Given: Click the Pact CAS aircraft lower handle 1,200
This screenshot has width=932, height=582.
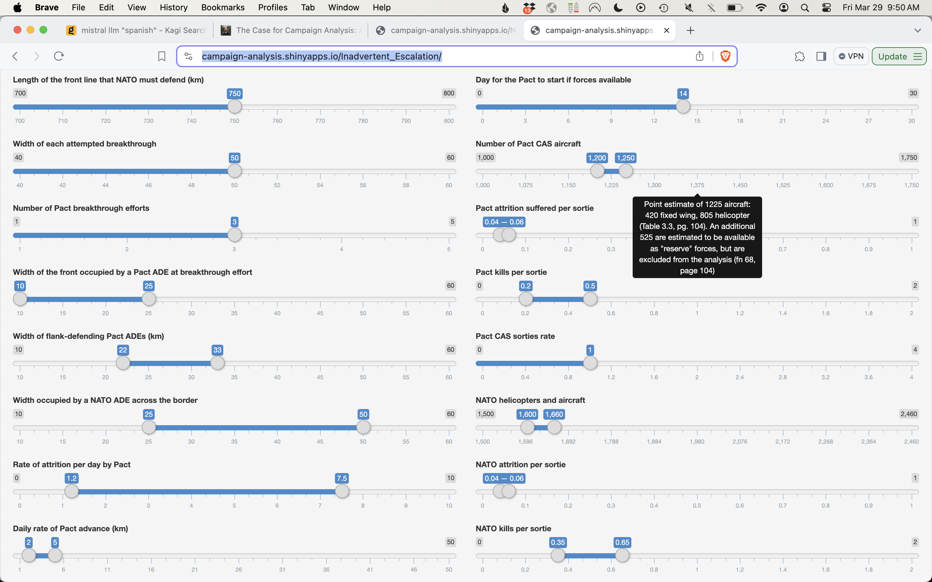Looking at the screenshot, I should click(x=597, y=171).
